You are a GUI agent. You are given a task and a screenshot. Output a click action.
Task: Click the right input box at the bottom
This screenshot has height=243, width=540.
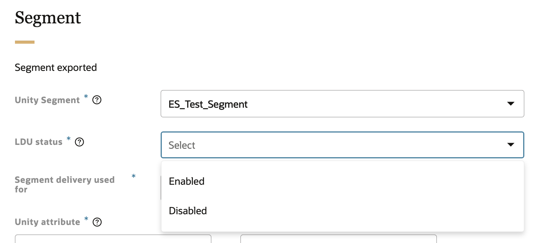tap(338, 239)
